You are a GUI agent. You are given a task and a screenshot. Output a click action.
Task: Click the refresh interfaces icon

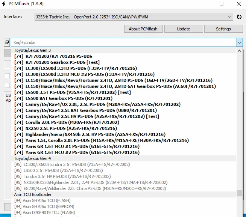click(x=239, y=17)
